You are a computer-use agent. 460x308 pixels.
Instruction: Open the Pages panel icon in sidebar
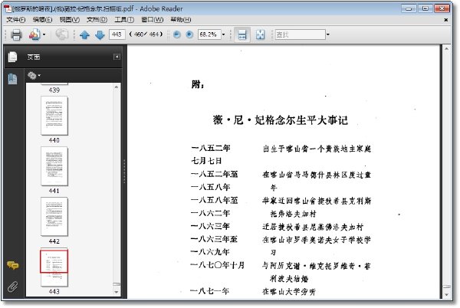12,57
